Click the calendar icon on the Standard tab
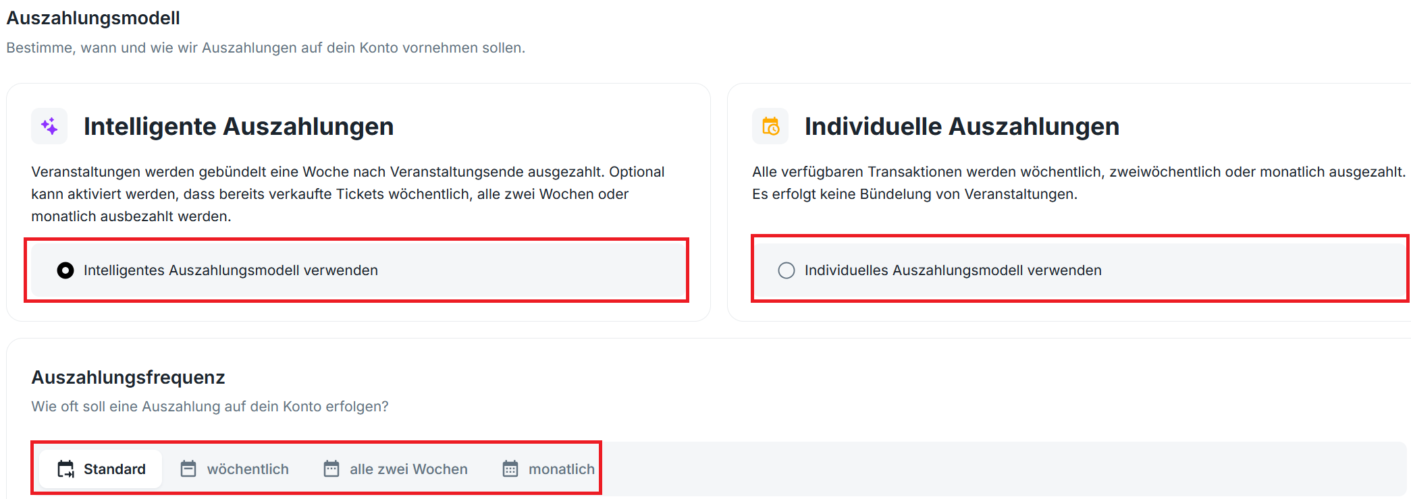 [65, 469]
